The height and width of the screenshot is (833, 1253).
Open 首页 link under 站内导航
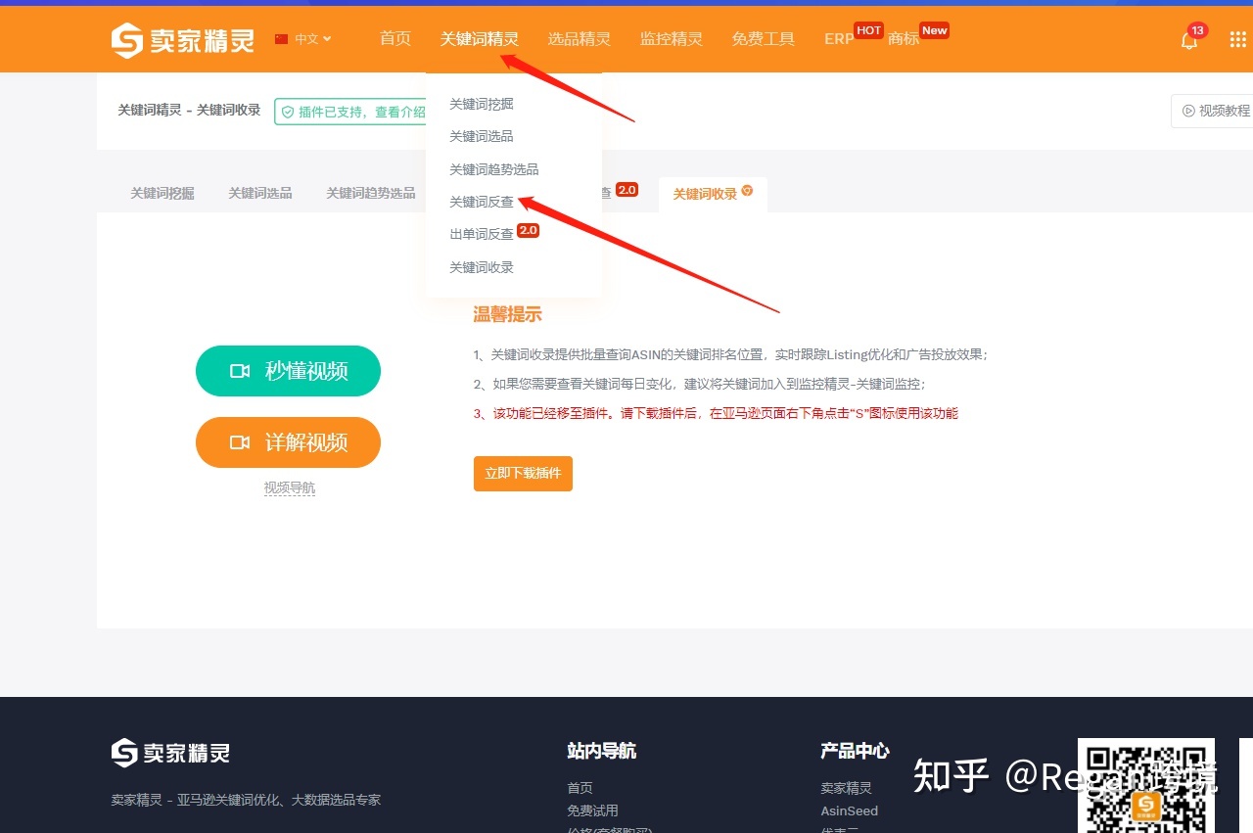point(580,788)
